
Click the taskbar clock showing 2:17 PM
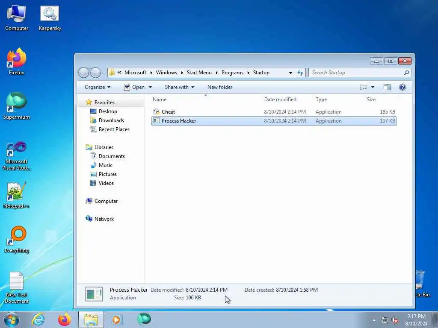pos(416,320)
